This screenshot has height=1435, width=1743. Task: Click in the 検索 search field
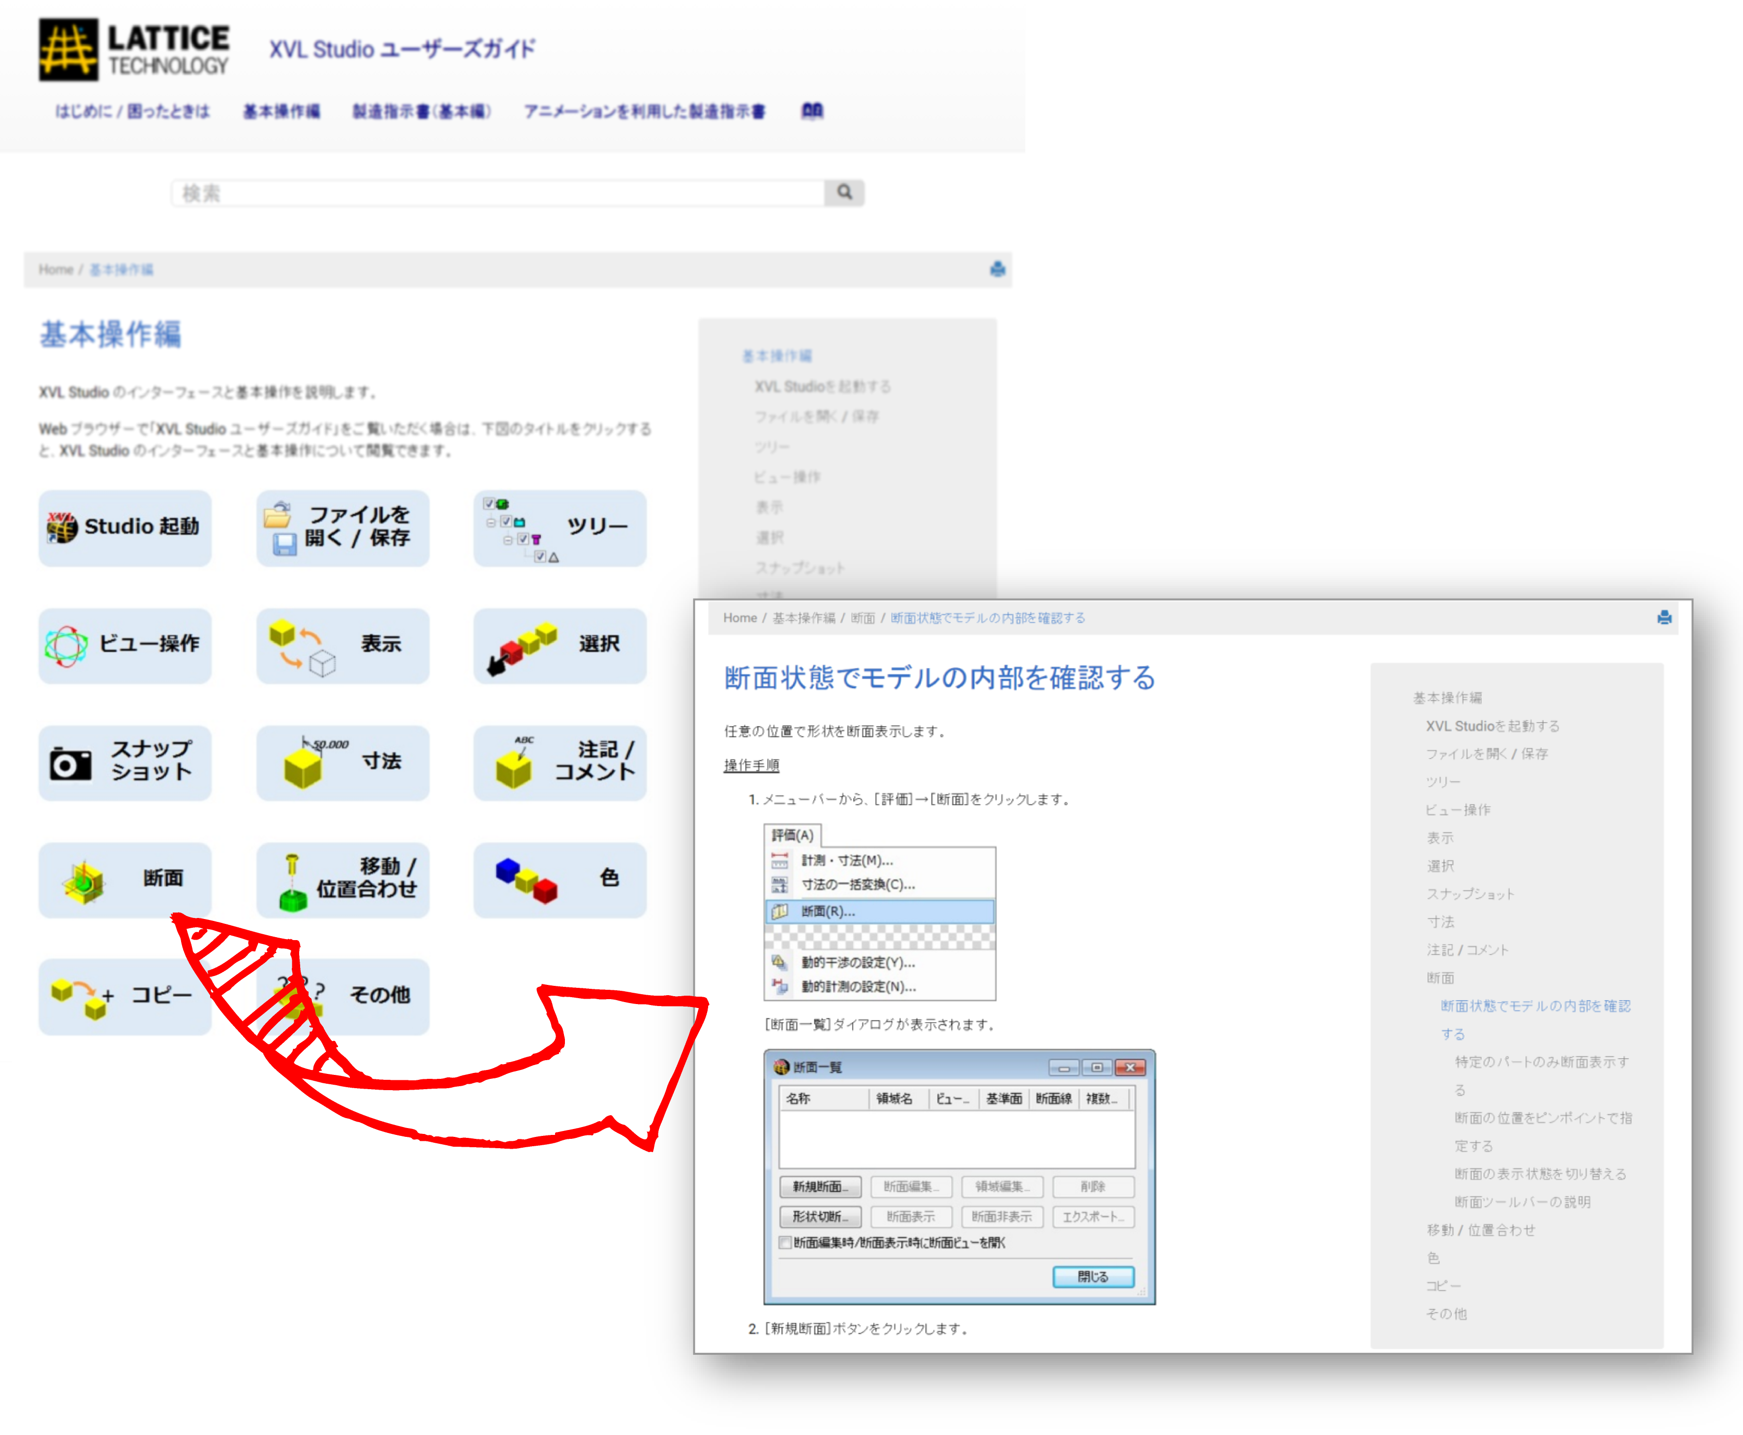(498, 193)
